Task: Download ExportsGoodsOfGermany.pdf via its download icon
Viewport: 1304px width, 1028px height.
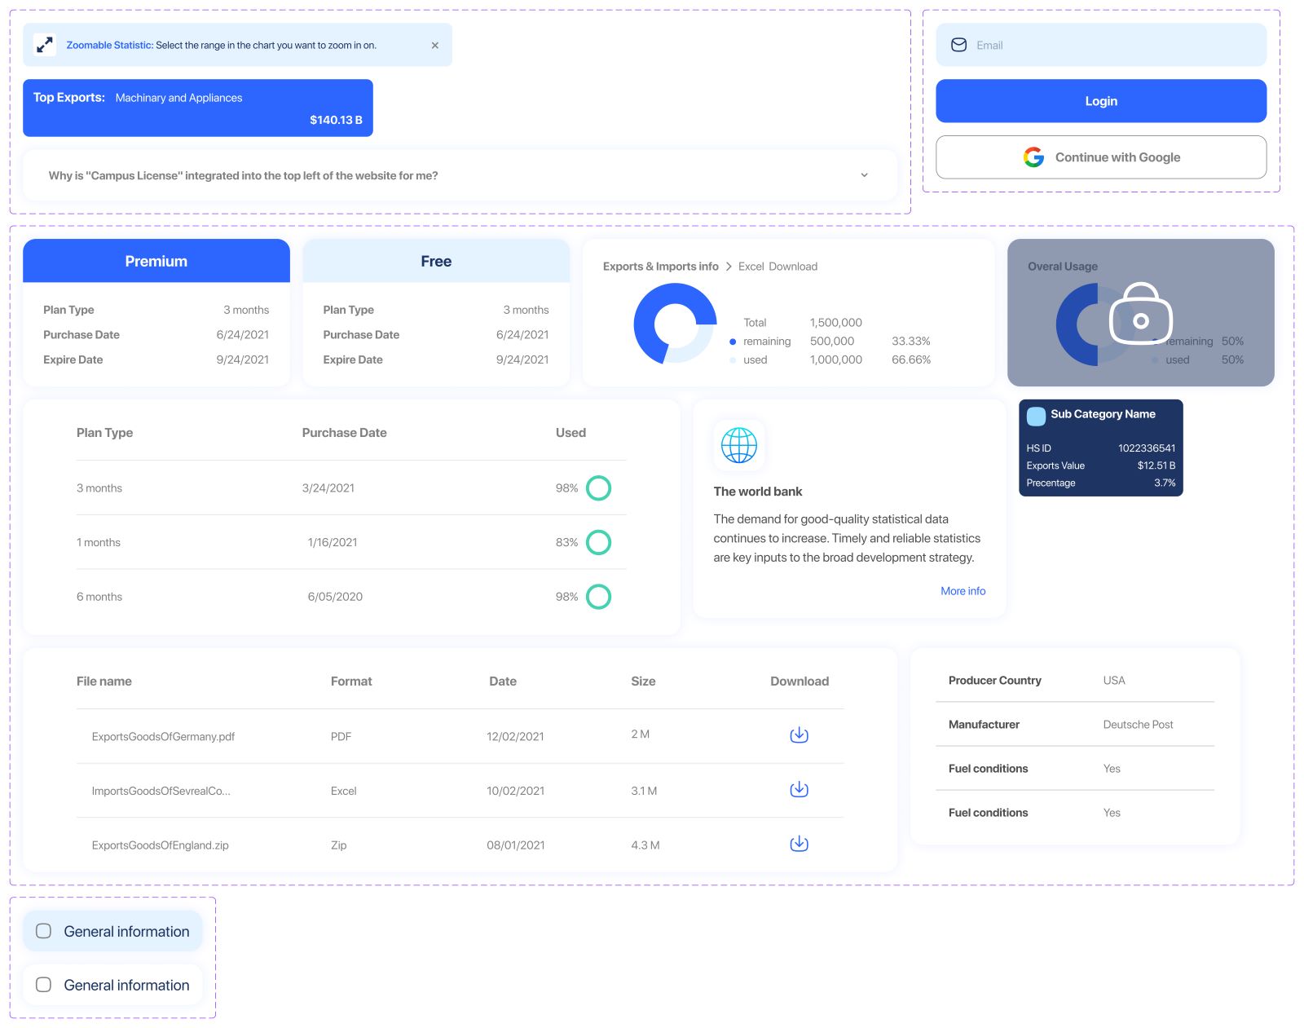Action: [x=799, y=735]
